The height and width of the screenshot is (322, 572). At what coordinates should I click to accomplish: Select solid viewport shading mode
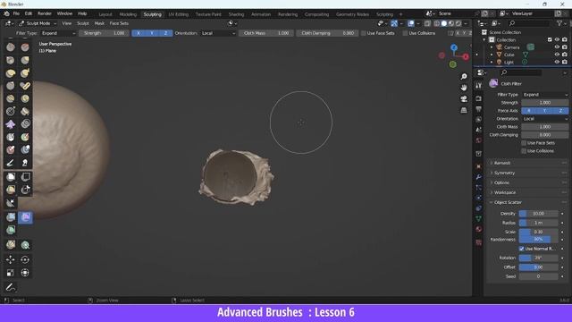pyautogui.click(x=443, y=23)
